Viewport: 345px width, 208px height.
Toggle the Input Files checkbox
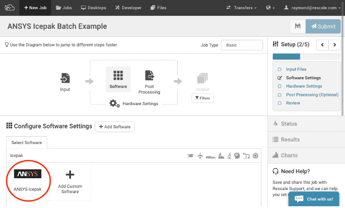[279, 69]
